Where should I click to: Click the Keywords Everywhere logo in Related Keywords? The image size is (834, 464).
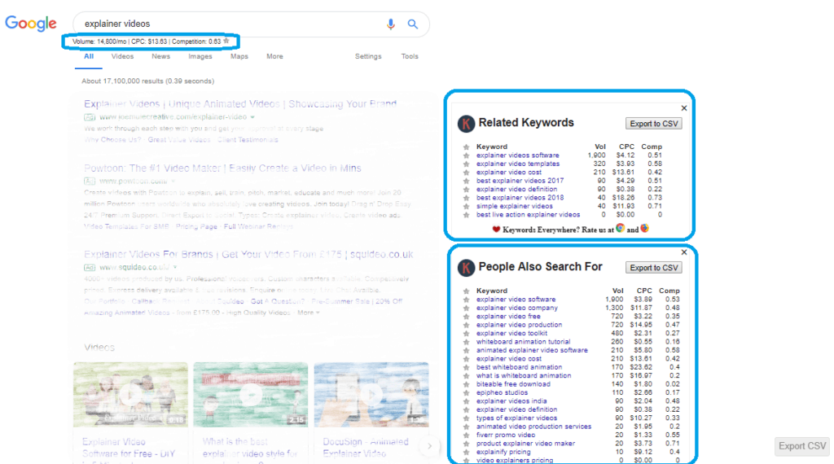point(467,124)
